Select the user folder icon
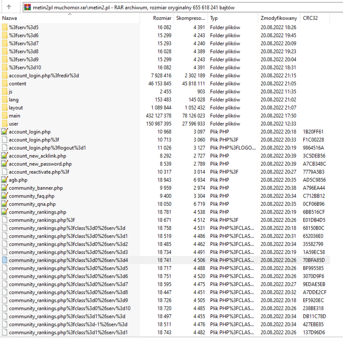Image resolution: width=343 pixels, height=338 pixels. 5,124
